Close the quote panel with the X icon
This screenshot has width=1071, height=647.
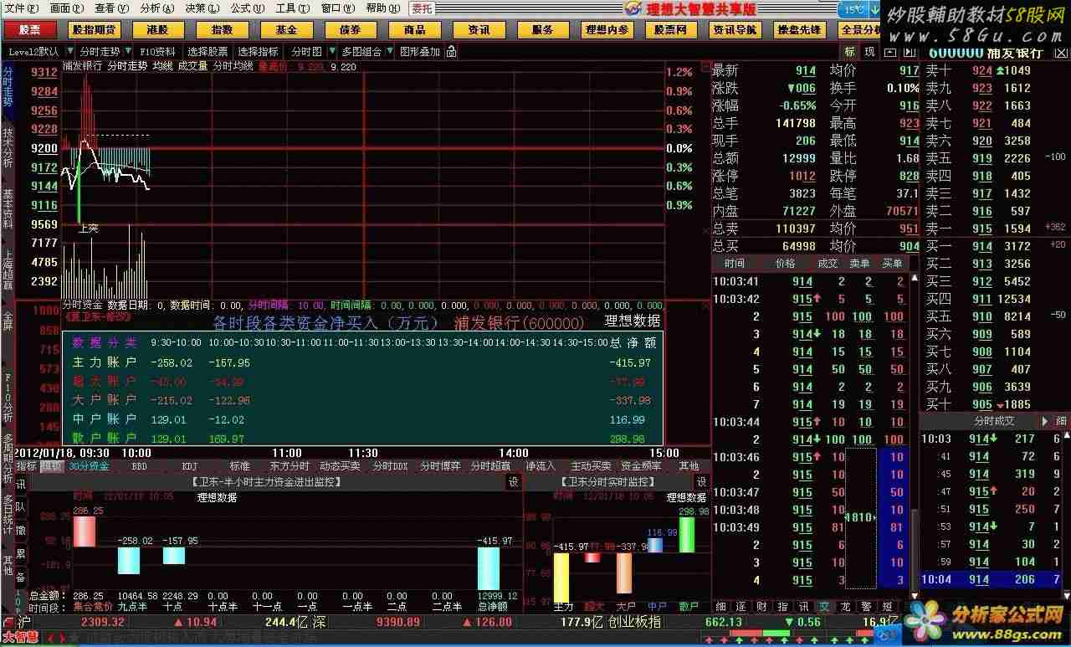[1063, 52]
